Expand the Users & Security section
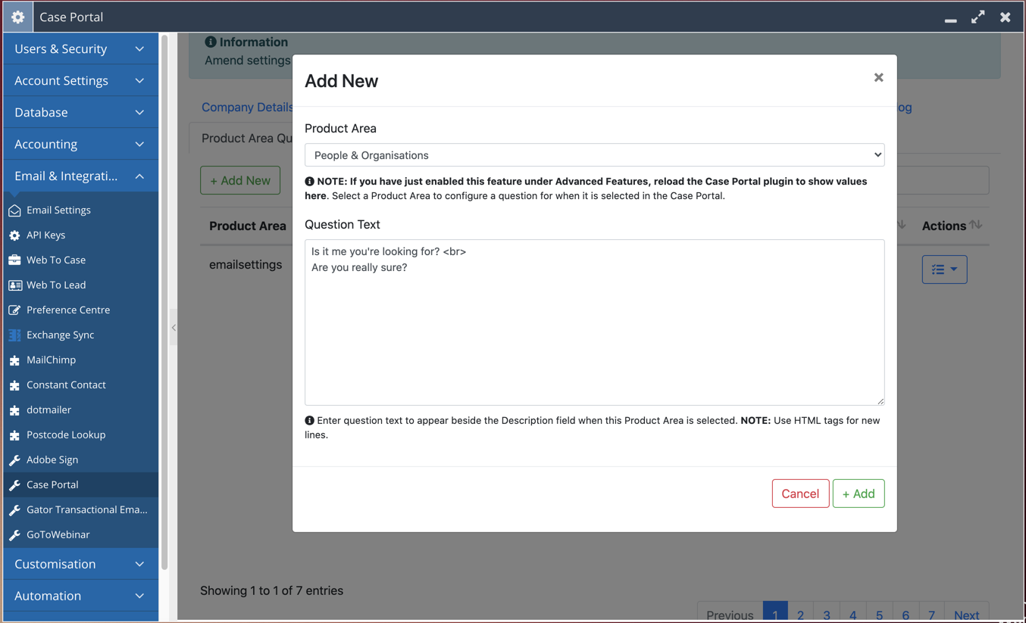Image resolution: width=1026 pixels, height=623 pixels. coord(80,48)
